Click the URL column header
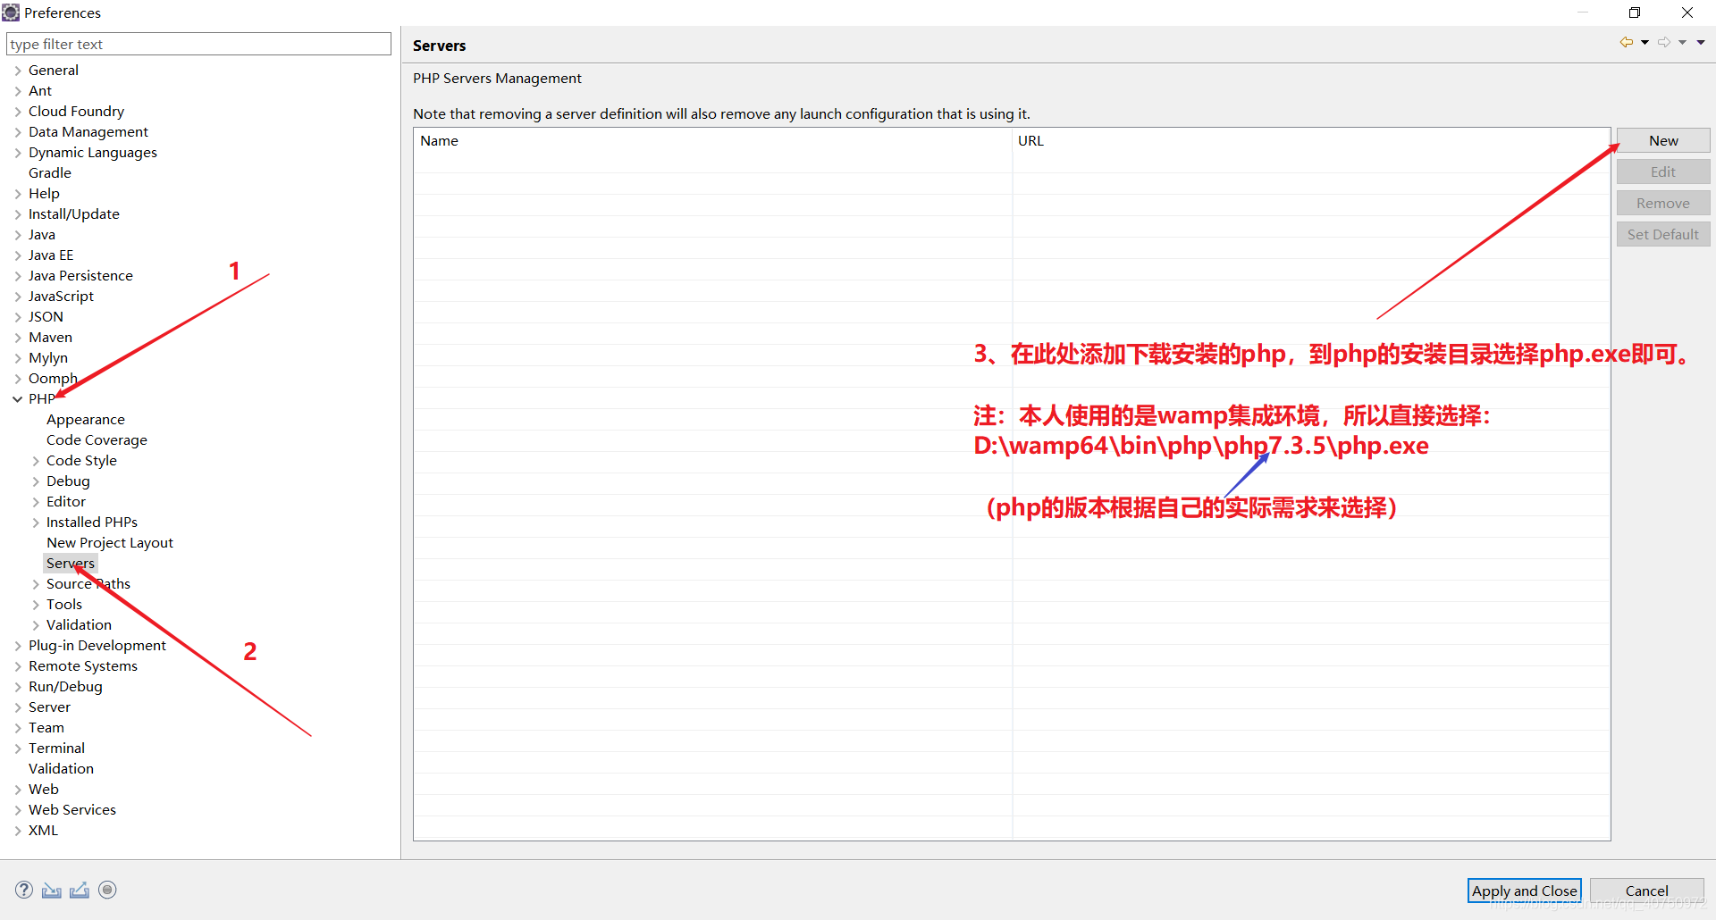This screenshot has height=920, width=1716. tap(1311, 140)
